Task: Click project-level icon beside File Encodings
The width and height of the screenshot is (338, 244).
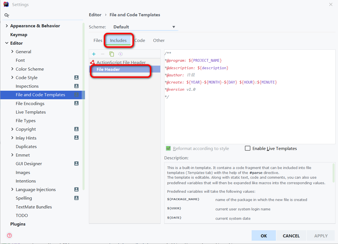Action: pyautogui.click(x=76, y=103)
